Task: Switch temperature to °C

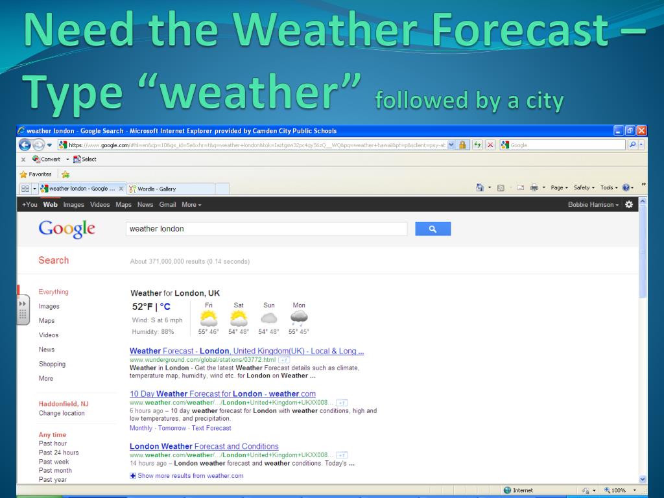Action: click(165, 307)
